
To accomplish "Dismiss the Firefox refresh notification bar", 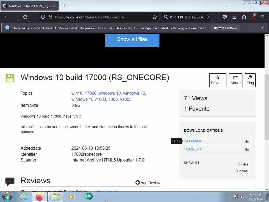I will (x=263, y=27).
